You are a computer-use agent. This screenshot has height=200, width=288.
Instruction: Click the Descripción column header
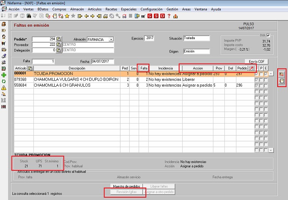[77, 68]
